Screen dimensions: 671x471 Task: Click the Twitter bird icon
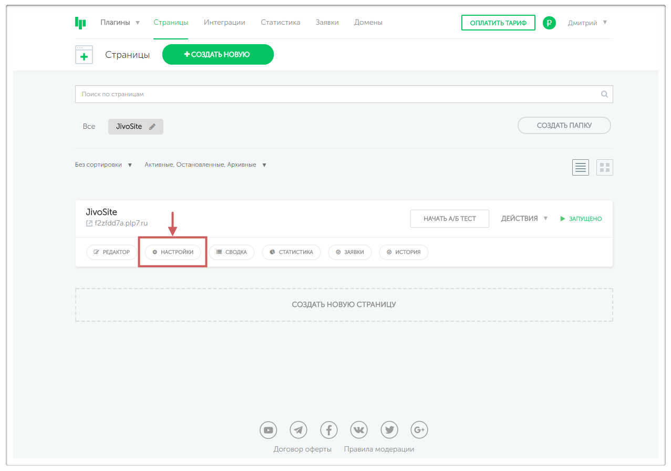(x=389, y=430)
